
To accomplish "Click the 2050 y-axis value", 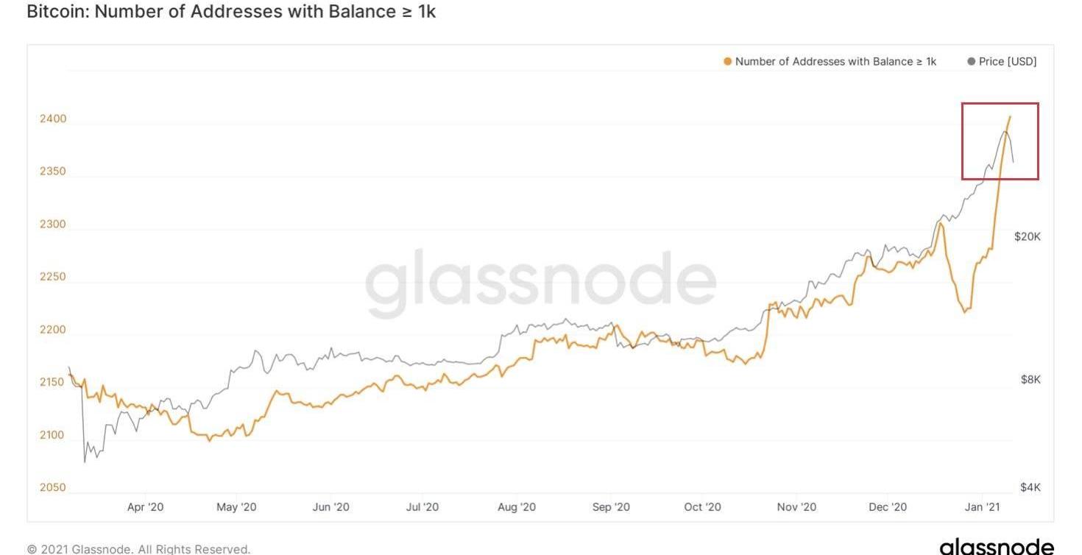I will [52, 487].
